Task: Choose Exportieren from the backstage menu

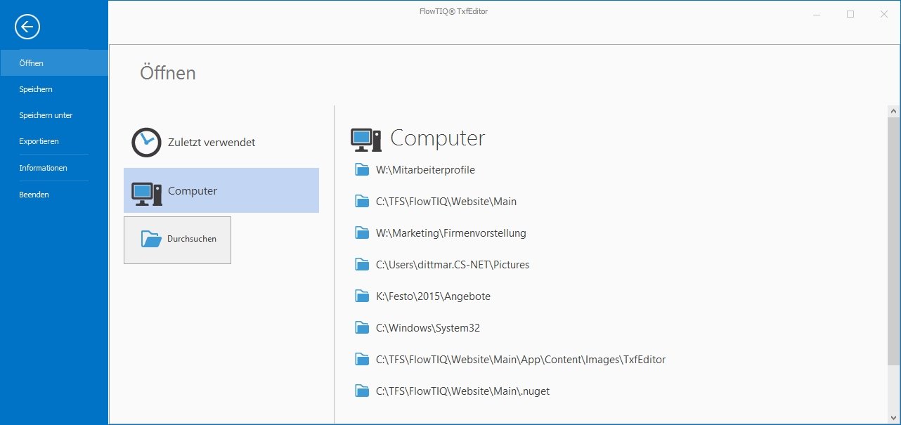Action: 39,141
